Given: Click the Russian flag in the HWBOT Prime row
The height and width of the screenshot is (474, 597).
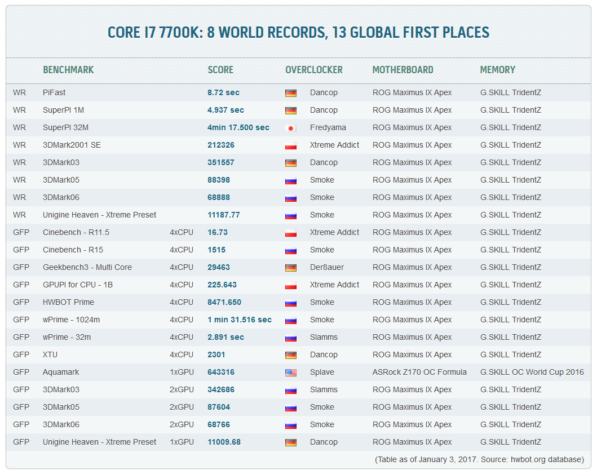Looking at the screenshot, I should click(x=291, y=303).
